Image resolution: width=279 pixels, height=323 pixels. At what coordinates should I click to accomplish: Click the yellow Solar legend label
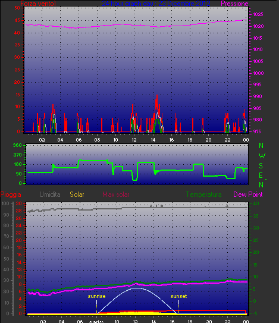(x=77, y=195)
